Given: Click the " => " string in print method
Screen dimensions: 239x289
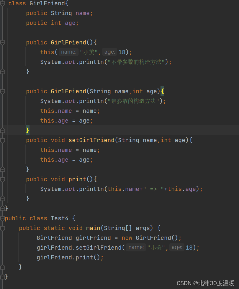Looking at the screenshot, I should point(153,189).
